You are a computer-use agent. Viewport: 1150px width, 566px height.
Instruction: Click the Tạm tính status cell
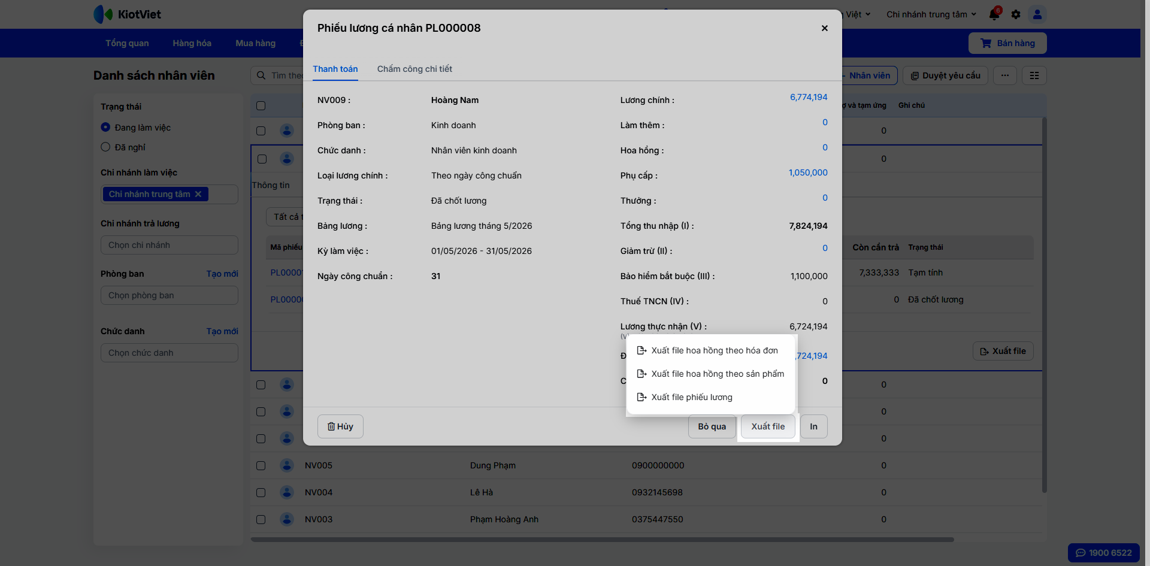click(925, 273)
